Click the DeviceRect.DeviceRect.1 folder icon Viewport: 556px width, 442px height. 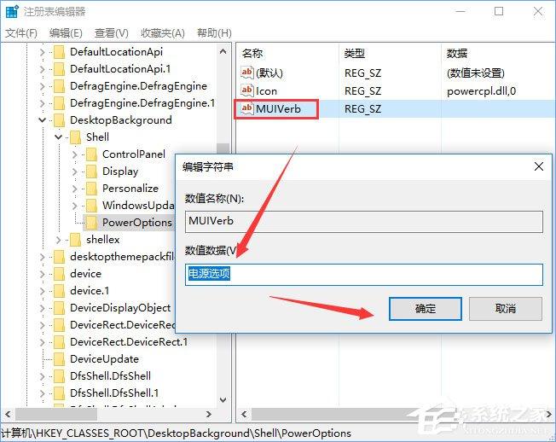point(59,342)
